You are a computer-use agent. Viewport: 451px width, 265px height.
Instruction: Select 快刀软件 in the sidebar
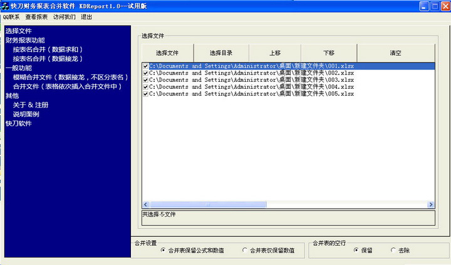tap(19, 124)
